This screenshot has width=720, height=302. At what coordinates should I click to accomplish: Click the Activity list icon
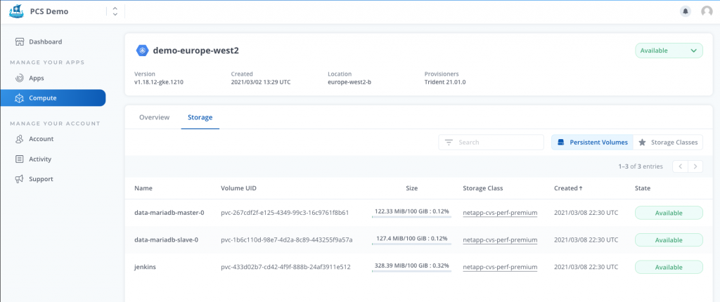(x=19, y=159)
